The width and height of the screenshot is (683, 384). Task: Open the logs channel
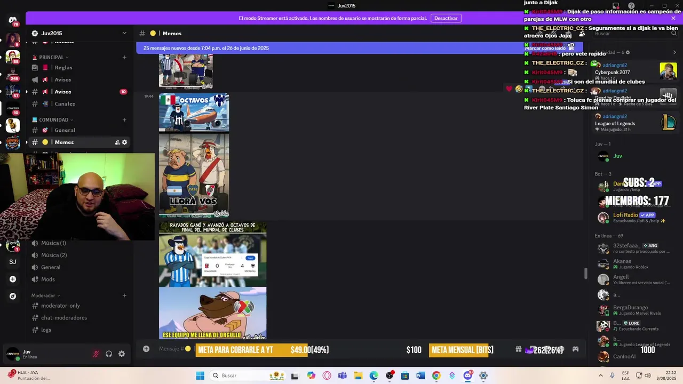[79, 330]
